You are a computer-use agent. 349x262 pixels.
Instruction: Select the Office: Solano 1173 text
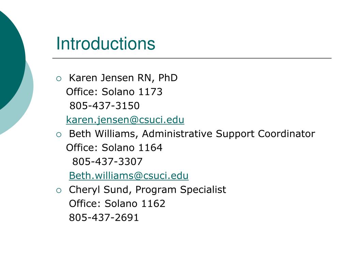pyautogui.click(x=114, y=92)
